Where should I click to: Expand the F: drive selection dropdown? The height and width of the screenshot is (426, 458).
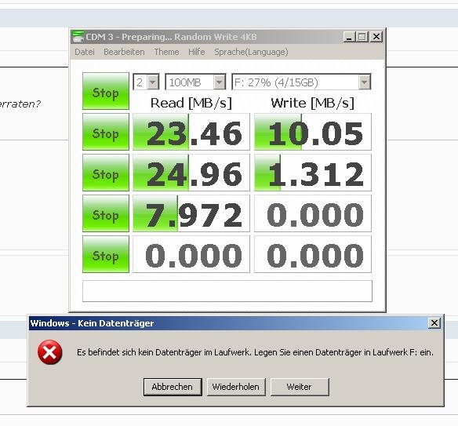click(x=301, y=82)
